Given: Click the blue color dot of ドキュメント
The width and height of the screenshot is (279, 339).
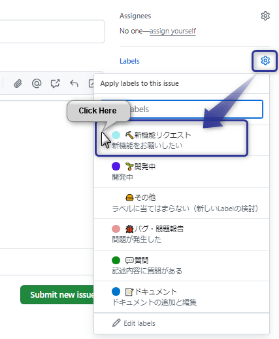Looking at the screenshot, I should 116,292.
